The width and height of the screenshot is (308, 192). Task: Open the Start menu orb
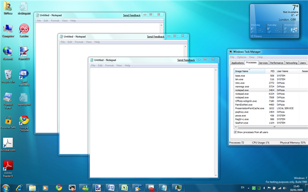[x=5, y=188]
